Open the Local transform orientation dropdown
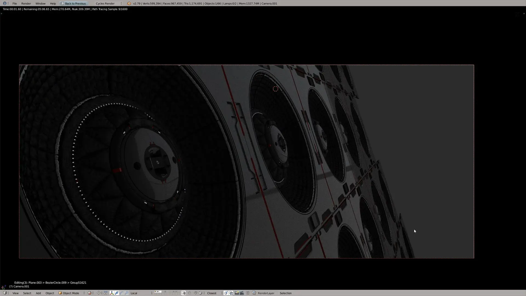This screenshot has height=296, width=526. 141,293
